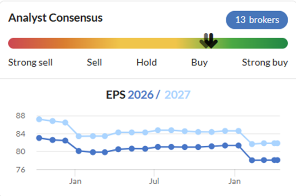Image resolution: width=296 pixels, height=196 pixels.
Task: Click the faded previous consensus arrow
Action: pyautogui.click(x=204, y=41)
